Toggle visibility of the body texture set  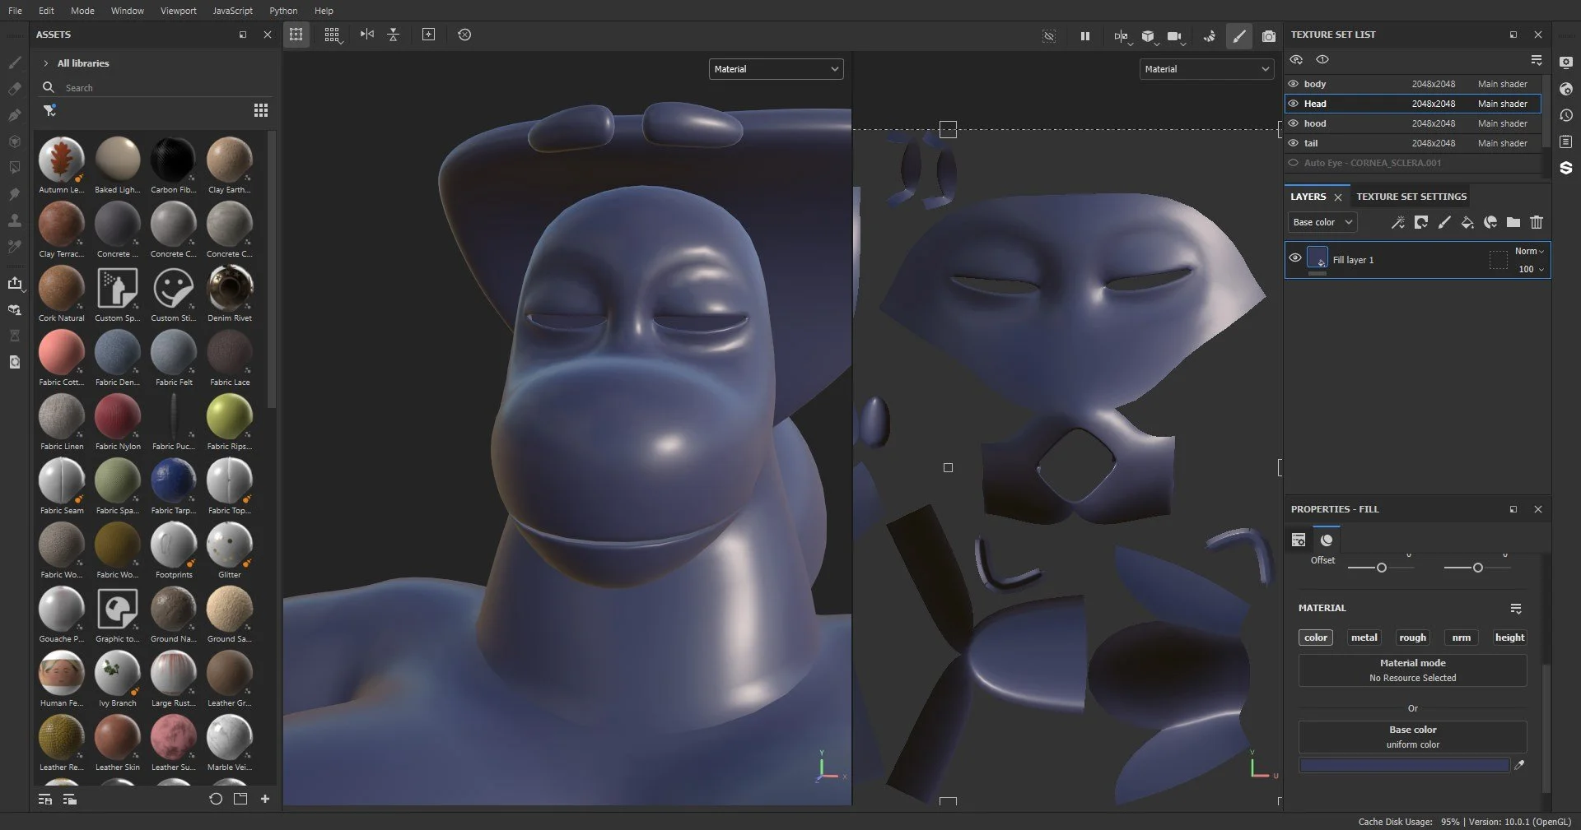[1294, 84]
